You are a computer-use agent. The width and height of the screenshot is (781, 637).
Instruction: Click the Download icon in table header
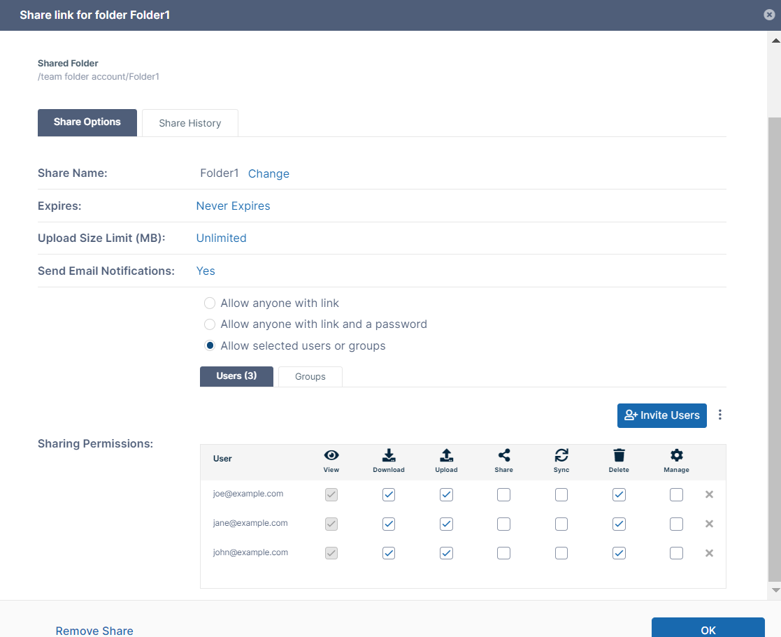pyautogui.click(x=389, y=456)
